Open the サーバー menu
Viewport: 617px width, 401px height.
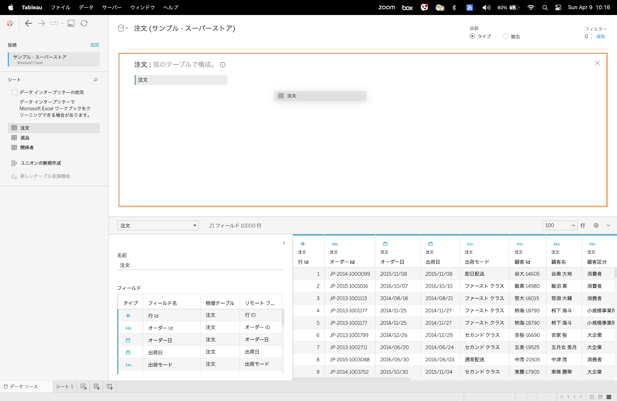112,7
